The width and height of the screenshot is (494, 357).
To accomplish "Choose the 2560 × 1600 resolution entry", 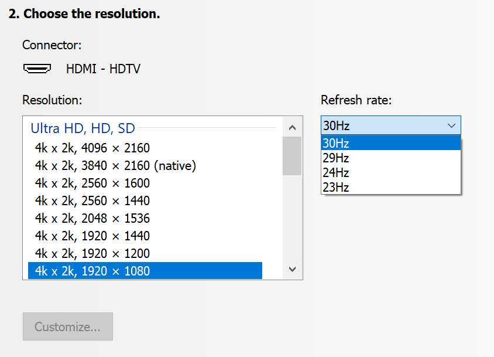I will click(145, 183).
